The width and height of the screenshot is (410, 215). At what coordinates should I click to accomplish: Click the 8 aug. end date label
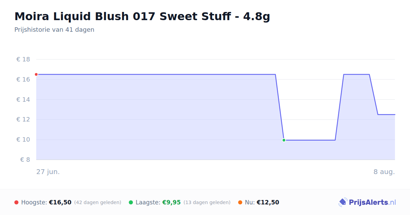coord(384,172)
